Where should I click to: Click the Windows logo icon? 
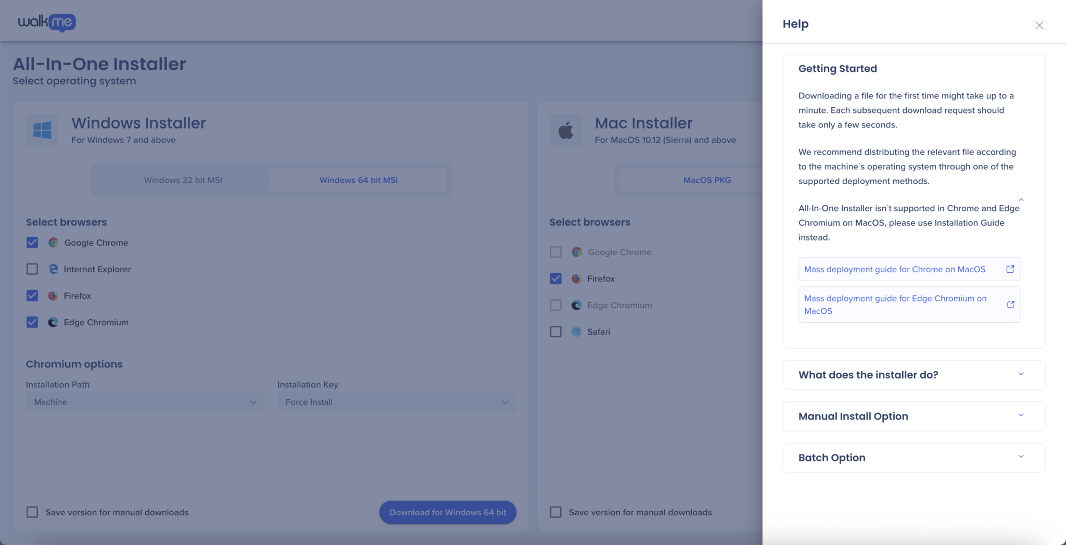(x=43, y=130)
